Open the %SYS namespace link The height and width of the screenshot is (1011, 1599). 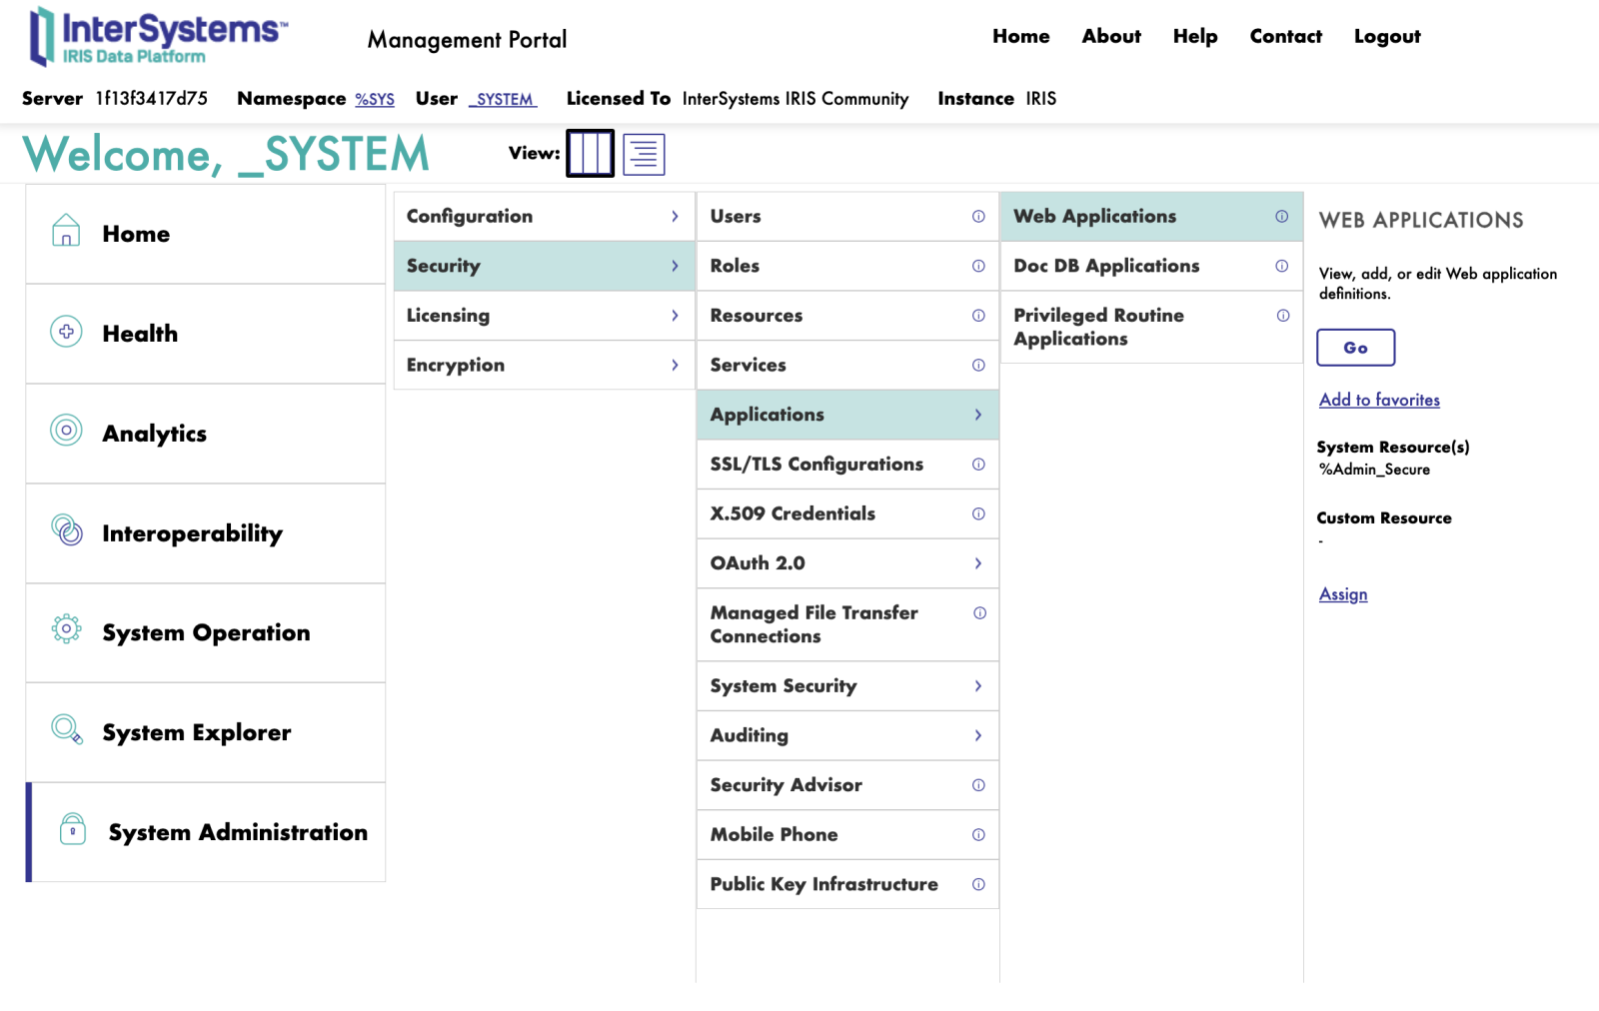[375, 100]
